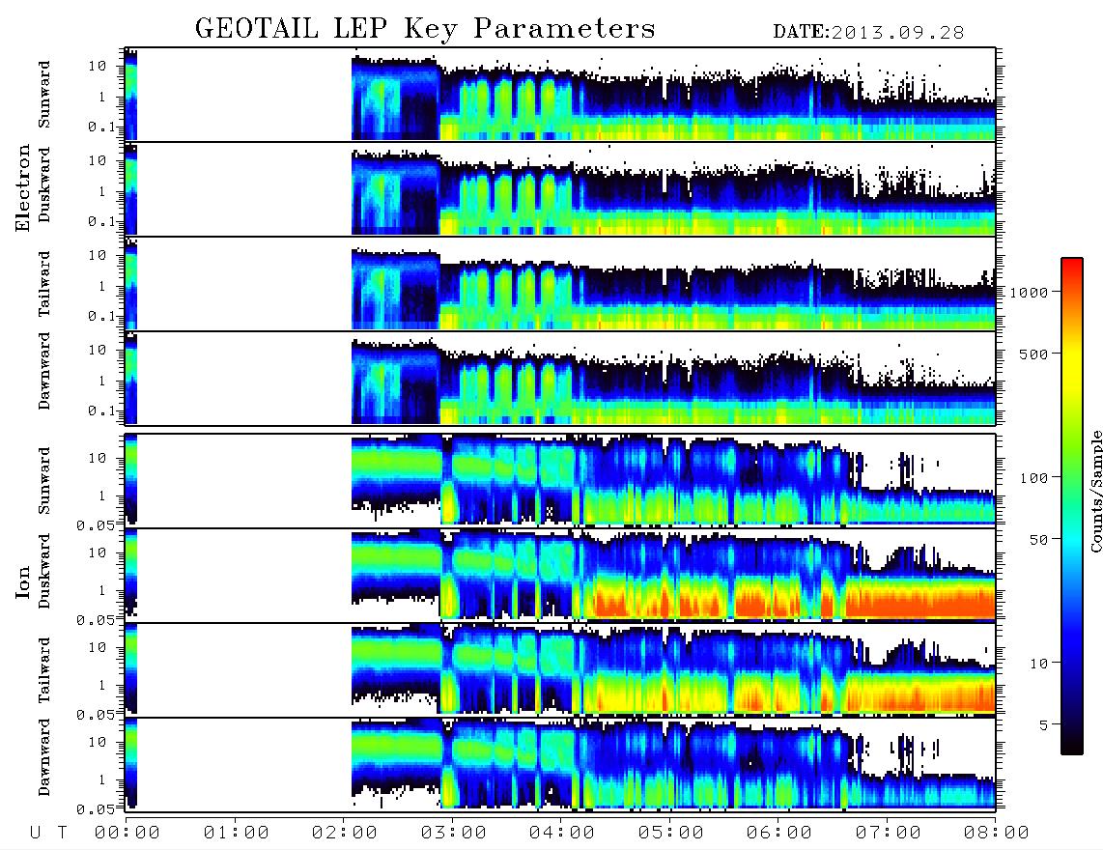Click the "Electron" group axis label

pyautogui.click(x=22, y=187)
